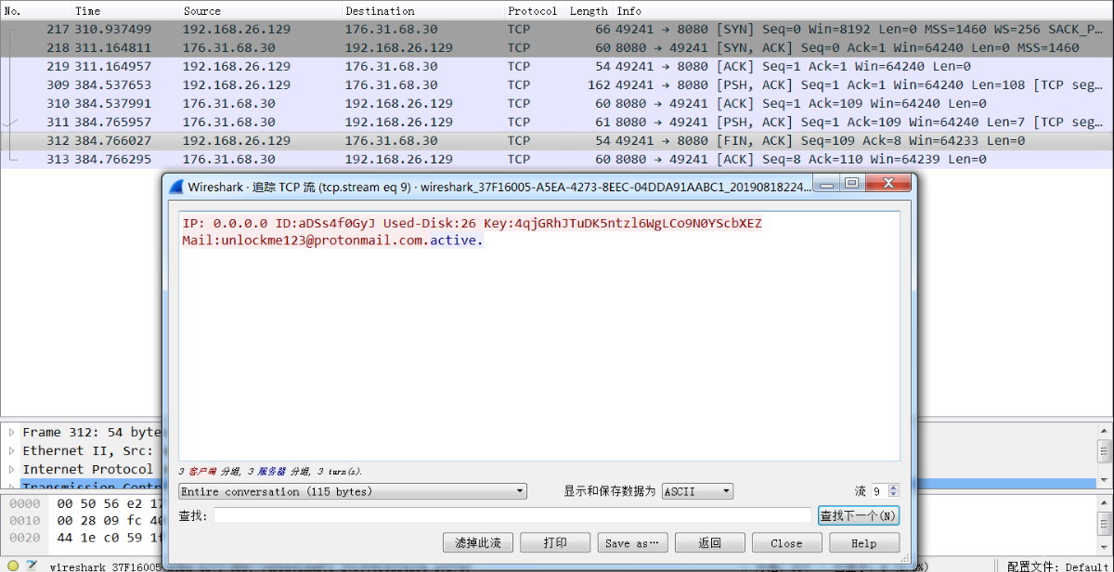Click the Mail:unlockme123@protonmail.com text

click(303, 240)
